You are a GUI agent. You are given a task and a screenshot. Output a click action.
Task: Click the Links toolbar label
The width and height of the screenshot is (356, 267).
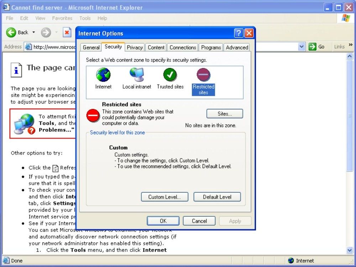(x=339, y=47)
